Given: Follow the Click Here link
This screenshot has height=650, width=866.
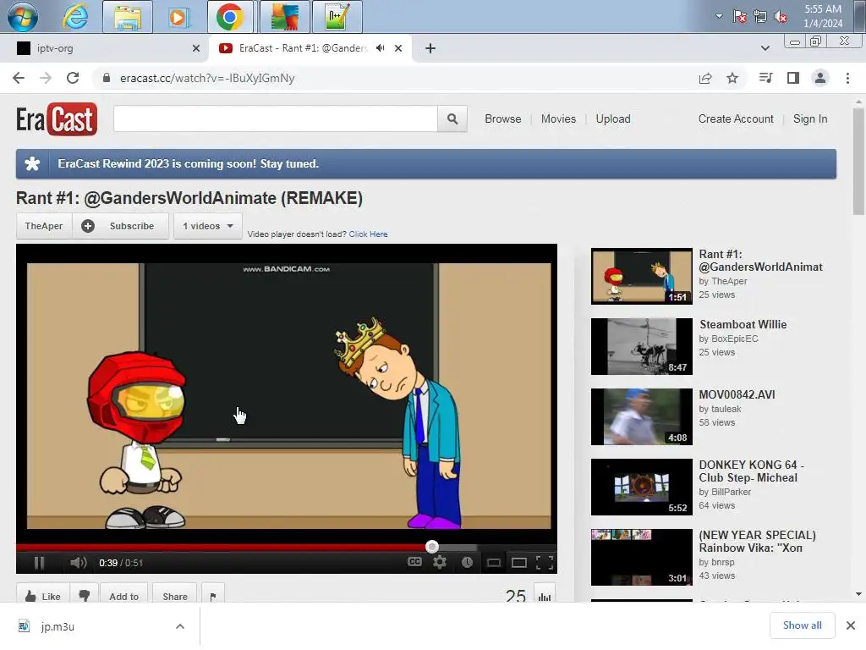Looking at the screenshot, I should [x=368, y=234].
